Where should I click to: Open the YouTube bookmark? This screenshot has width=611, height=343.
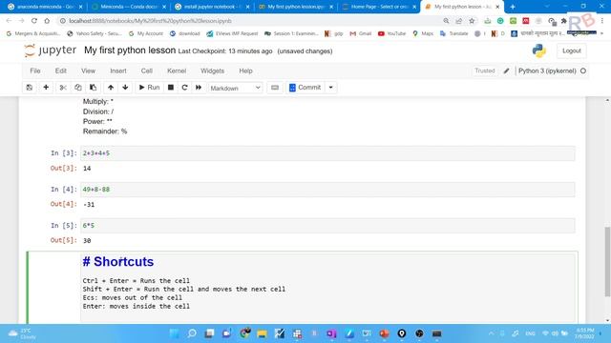coord(392,34)
